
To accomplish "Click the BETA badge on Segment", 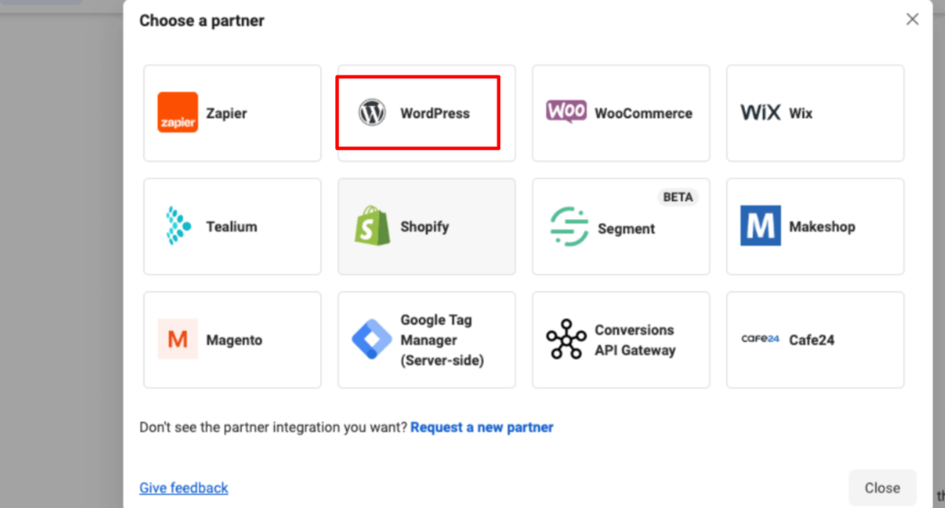I will coord(678,197).
